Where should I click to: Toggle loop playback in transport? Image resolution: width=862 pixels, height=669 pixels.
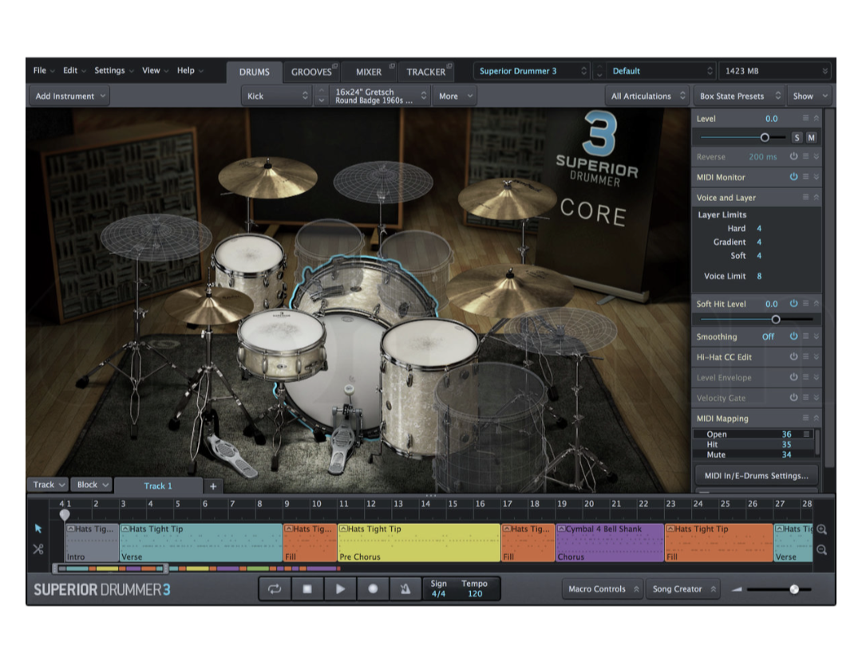[x=275, y=588]
